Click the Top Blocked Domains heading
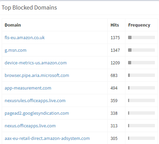 (x=29, y=7)
